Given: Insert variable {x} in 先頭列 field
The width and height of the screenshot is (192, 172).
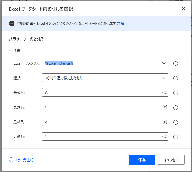Looking at the screenshot, I should coord(165,92).
